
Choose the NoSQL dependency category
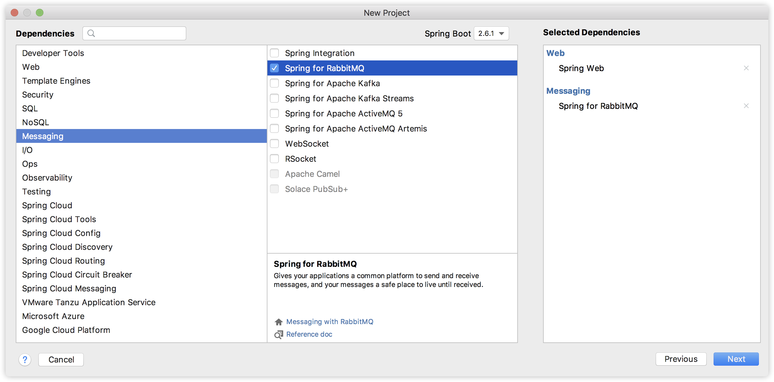tap(36, 122)
